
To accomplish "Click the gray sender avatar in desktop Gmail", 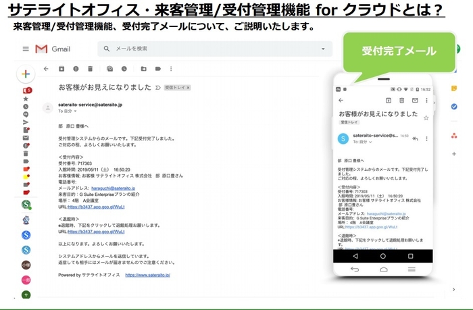I will click(48, 107).
